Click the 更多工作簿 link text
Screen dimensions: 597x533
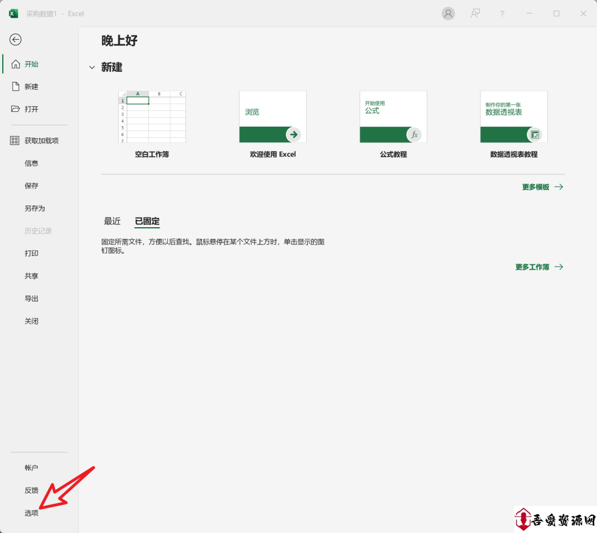pos(532,267)
